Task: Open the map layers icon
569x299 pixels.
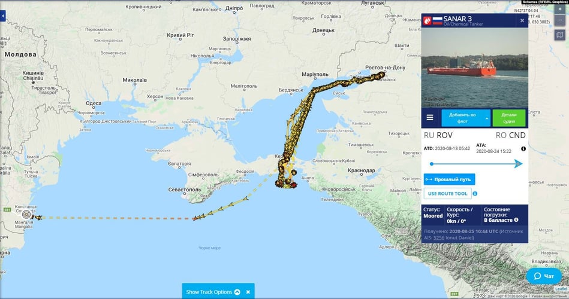Action: (560, 35)
